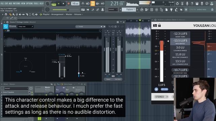Toggle playlist snap magnet icon

6,14
